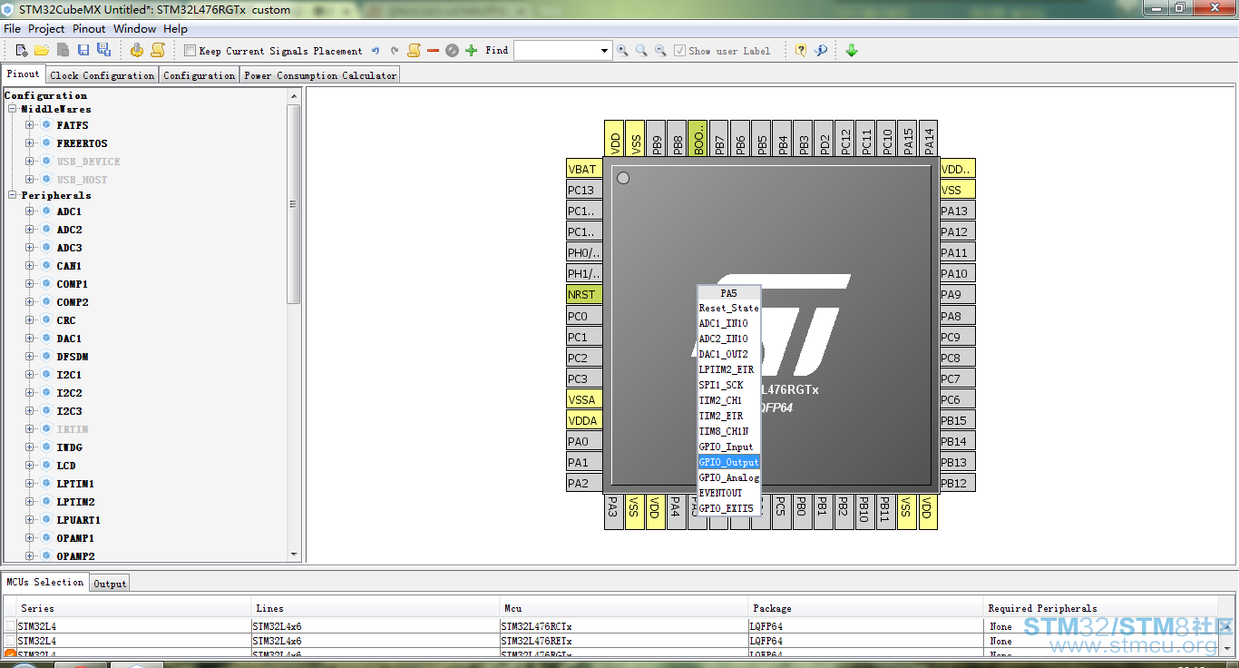Collapse the MiddleWares tree node
Viewport: 1239px width, 668px height.
(13, 109)
